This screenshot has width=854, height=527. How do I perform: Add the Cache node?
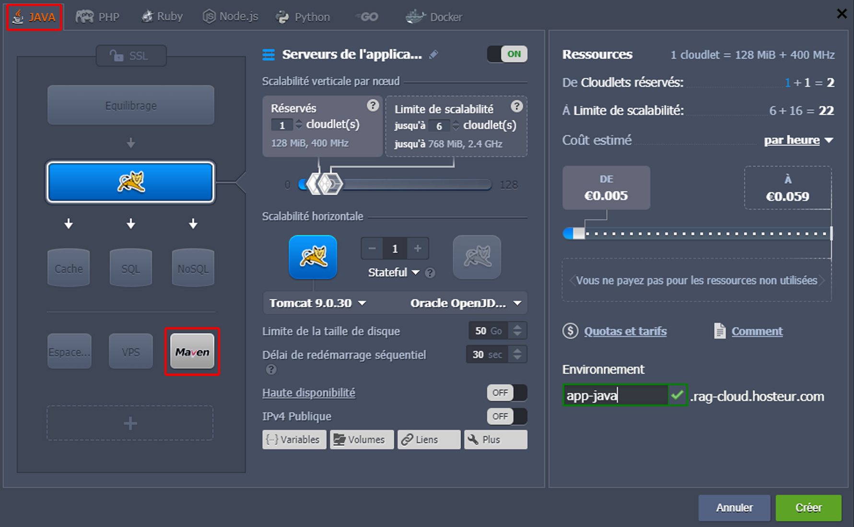pos(69,268)
